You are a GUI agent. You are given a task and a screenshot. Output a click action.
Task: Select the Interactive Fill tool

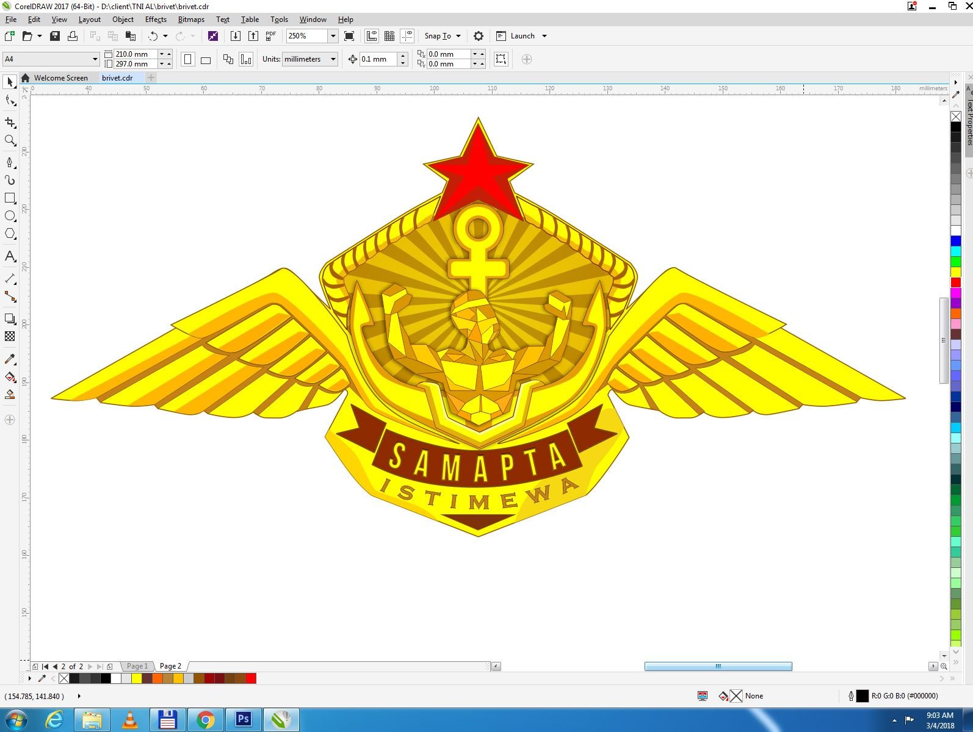[x=10, y=377]
